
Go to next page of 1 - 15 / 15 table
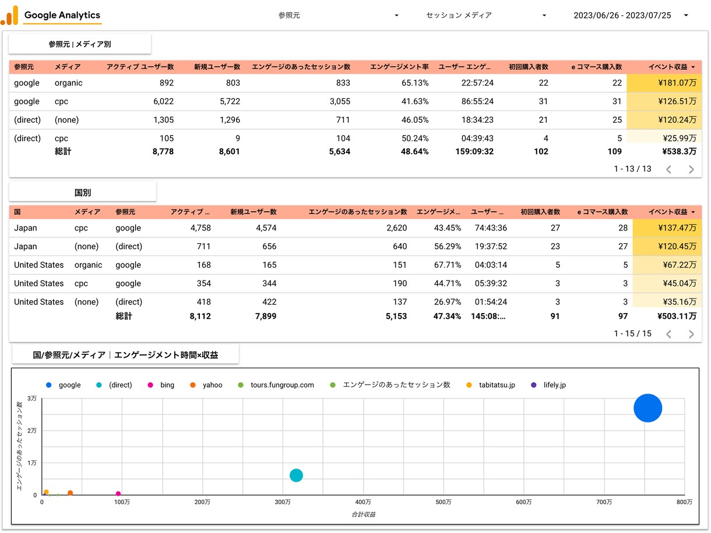(691, 334)
